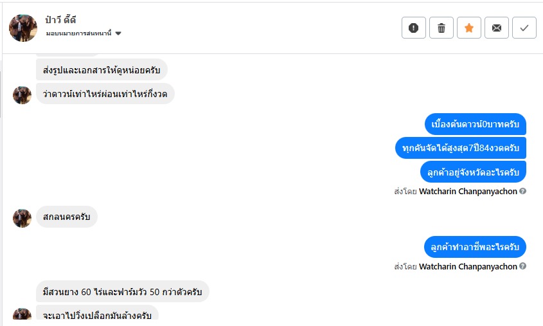Click avatar beside the bottom cut-off message
543x326 pixels.
[22, 316]
